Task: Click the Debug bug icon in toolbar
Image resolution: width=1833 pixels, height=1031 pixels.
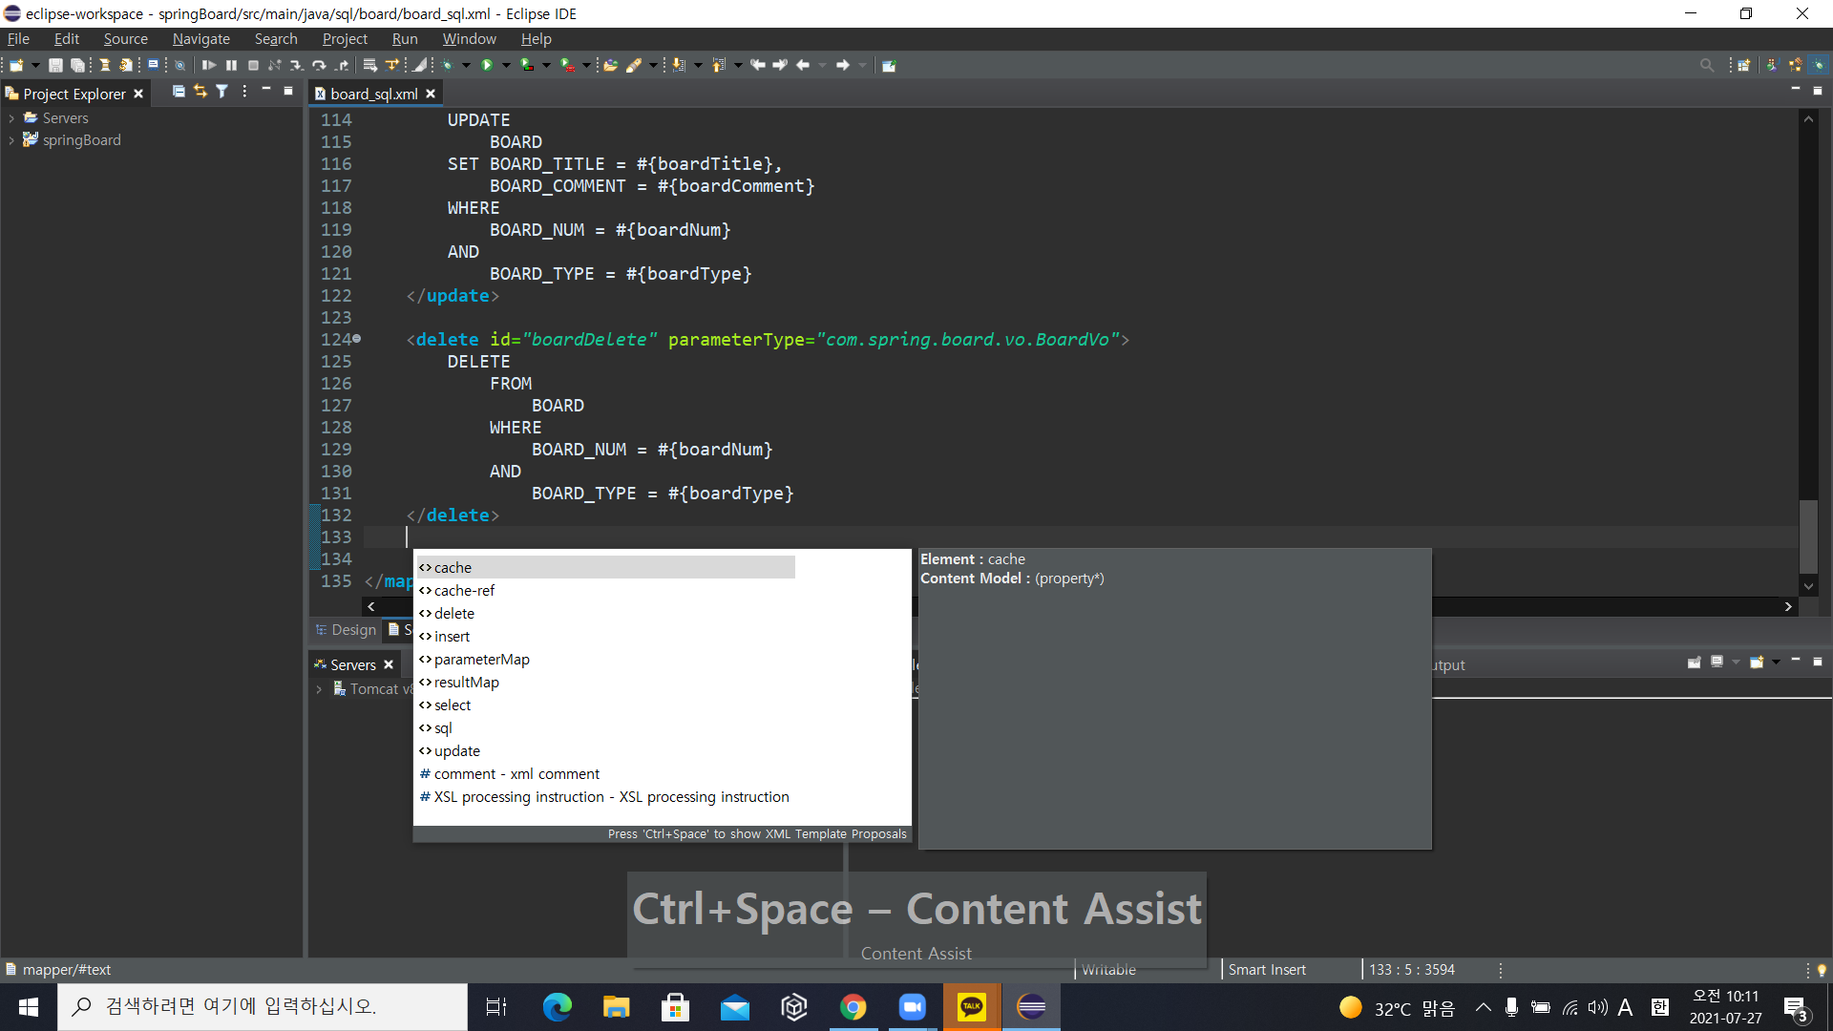Action: 447,65
